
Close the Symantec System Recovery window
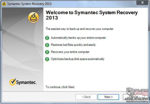tap(142, 3)
